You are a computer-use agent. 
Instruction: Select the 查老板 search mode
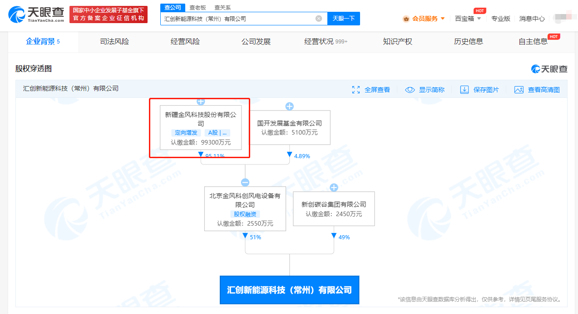(x=198, y=8)
